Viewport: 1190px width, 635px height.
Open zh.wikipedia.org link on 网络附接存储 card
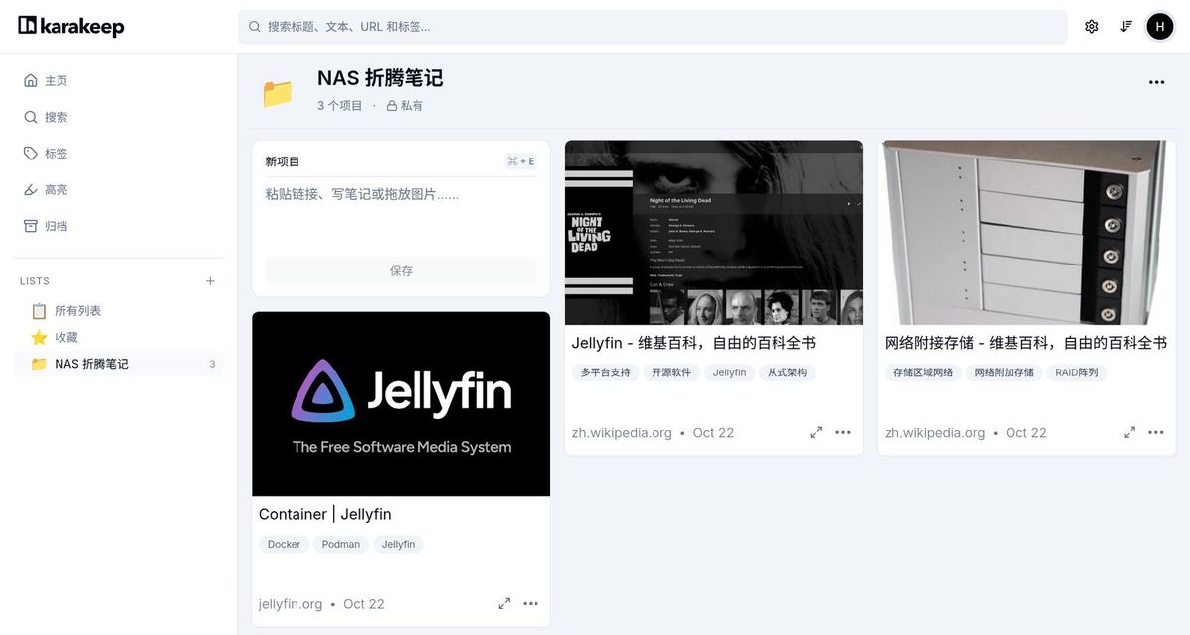coord(935,433)
